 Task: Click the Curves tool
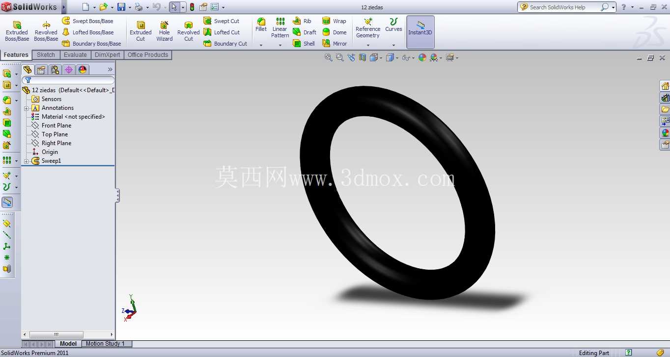click(393, 25)
